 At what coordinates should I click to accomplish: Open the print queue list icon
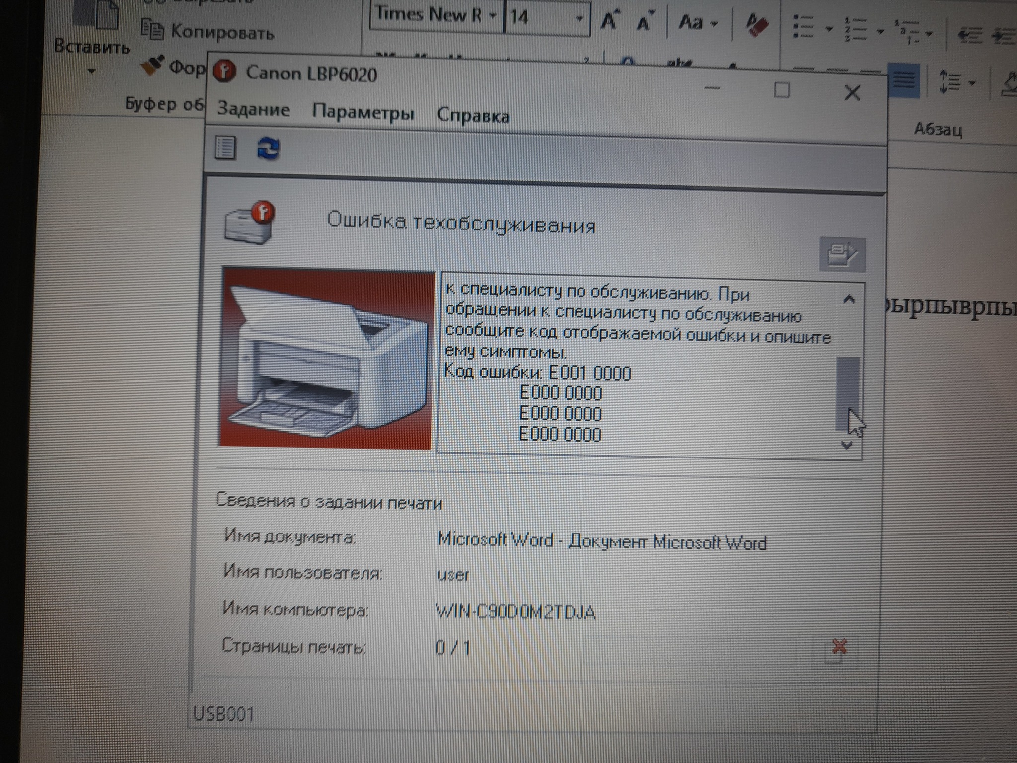(225, 148)
